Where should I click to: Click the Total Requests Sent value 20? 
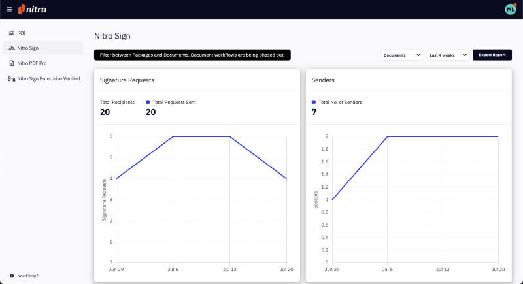pos(151,112)
